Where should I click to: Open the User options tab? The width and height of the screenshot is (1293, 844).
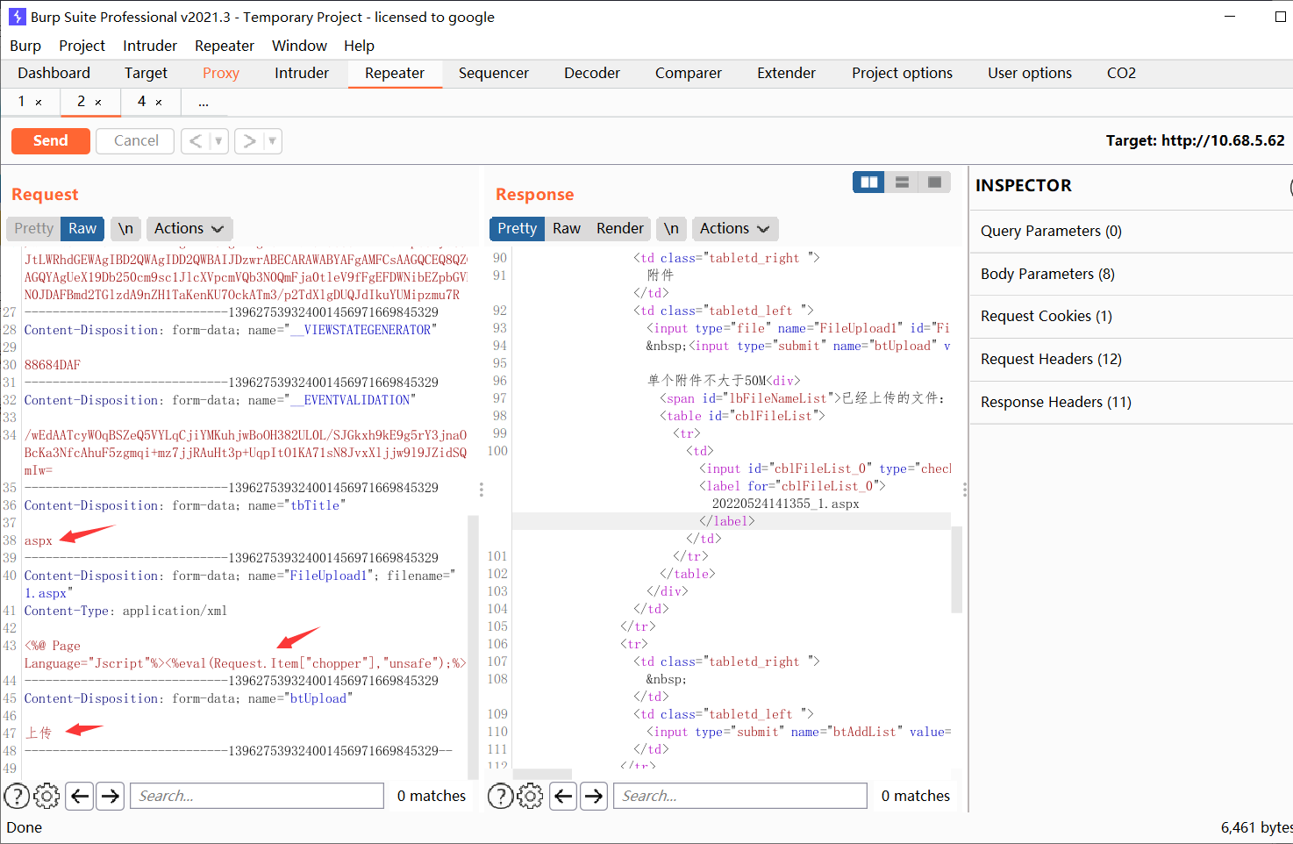1030,73
